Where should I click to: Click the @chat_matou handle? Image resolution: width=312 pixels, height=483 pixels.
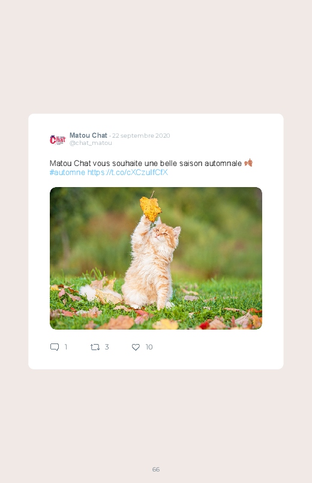coord(91,143)
